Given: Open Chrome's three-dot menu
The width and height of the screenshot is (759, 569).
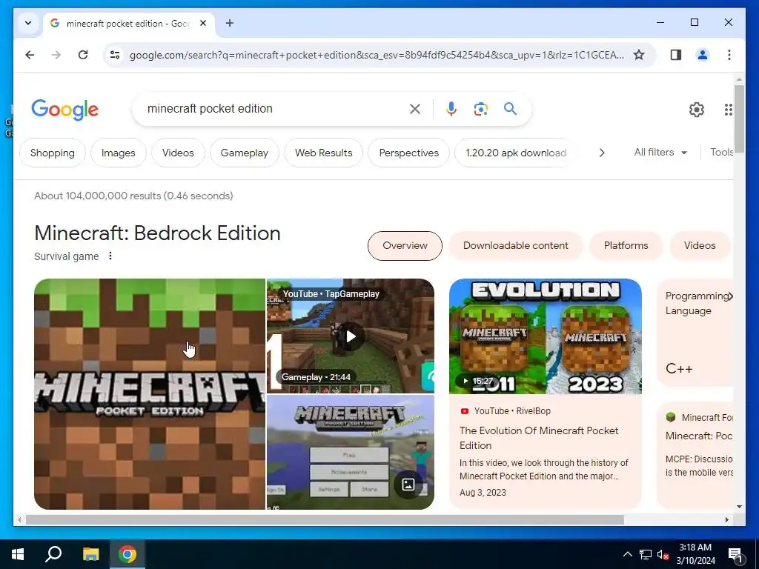Looking at the screenshot, I should (729, 55).
